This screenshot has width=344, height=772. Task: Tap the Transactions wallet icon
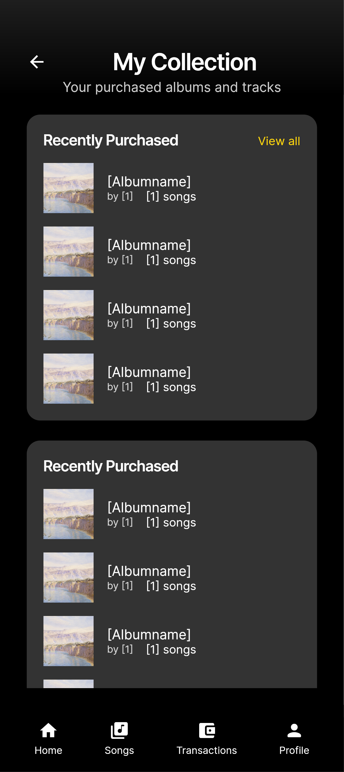click(207, 731)
